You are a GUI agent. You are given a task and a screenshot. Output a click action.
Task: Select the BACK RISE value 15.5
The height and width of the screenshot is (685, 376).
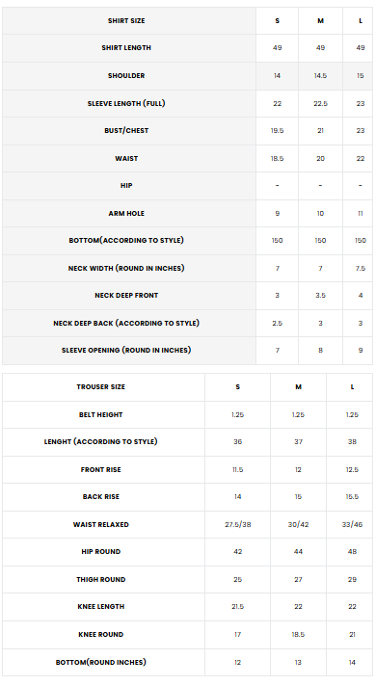click(x=353, y=497)
